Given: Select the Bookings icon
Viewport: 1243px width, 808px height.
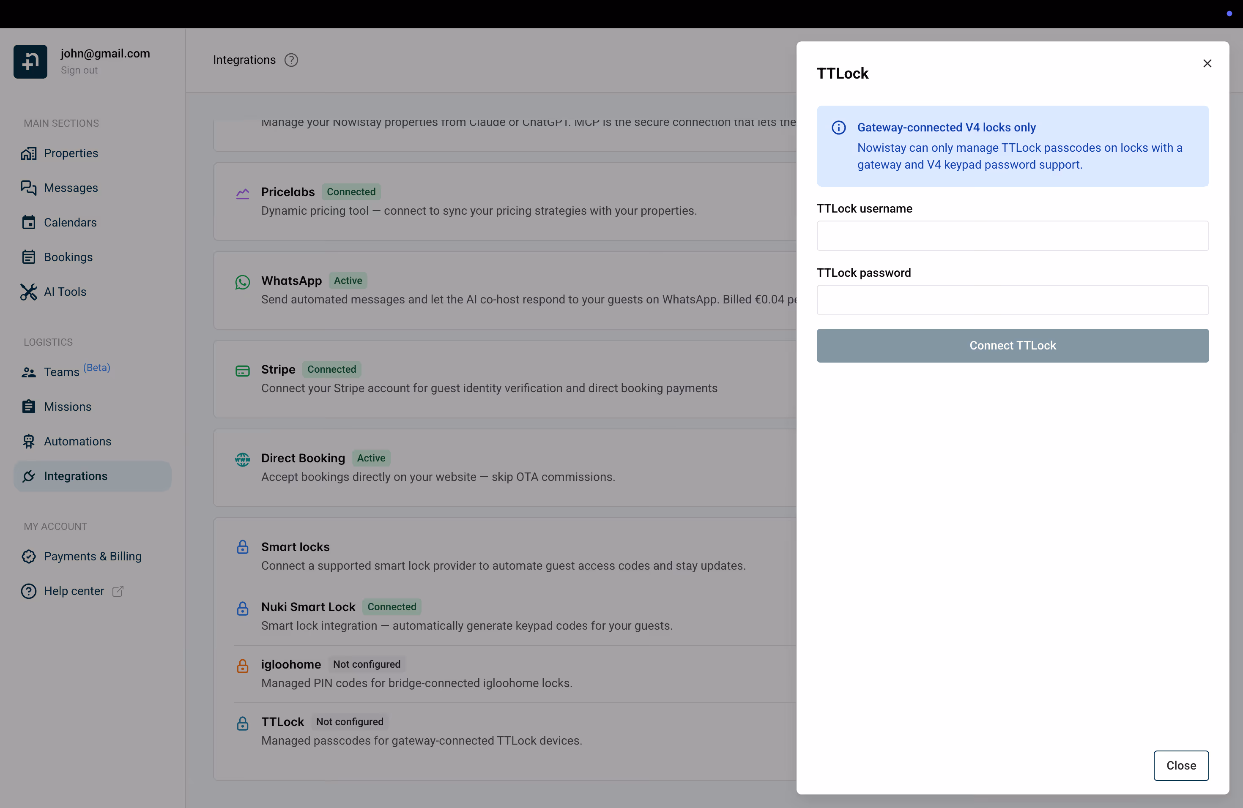Looking at the screenshot, I should (x=29, y=257).
